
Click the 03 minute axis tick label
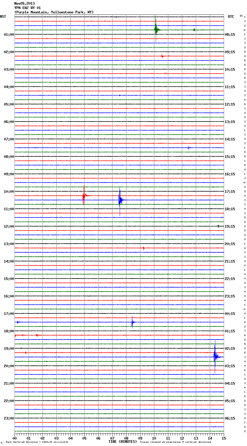click(x=56, y=438)
